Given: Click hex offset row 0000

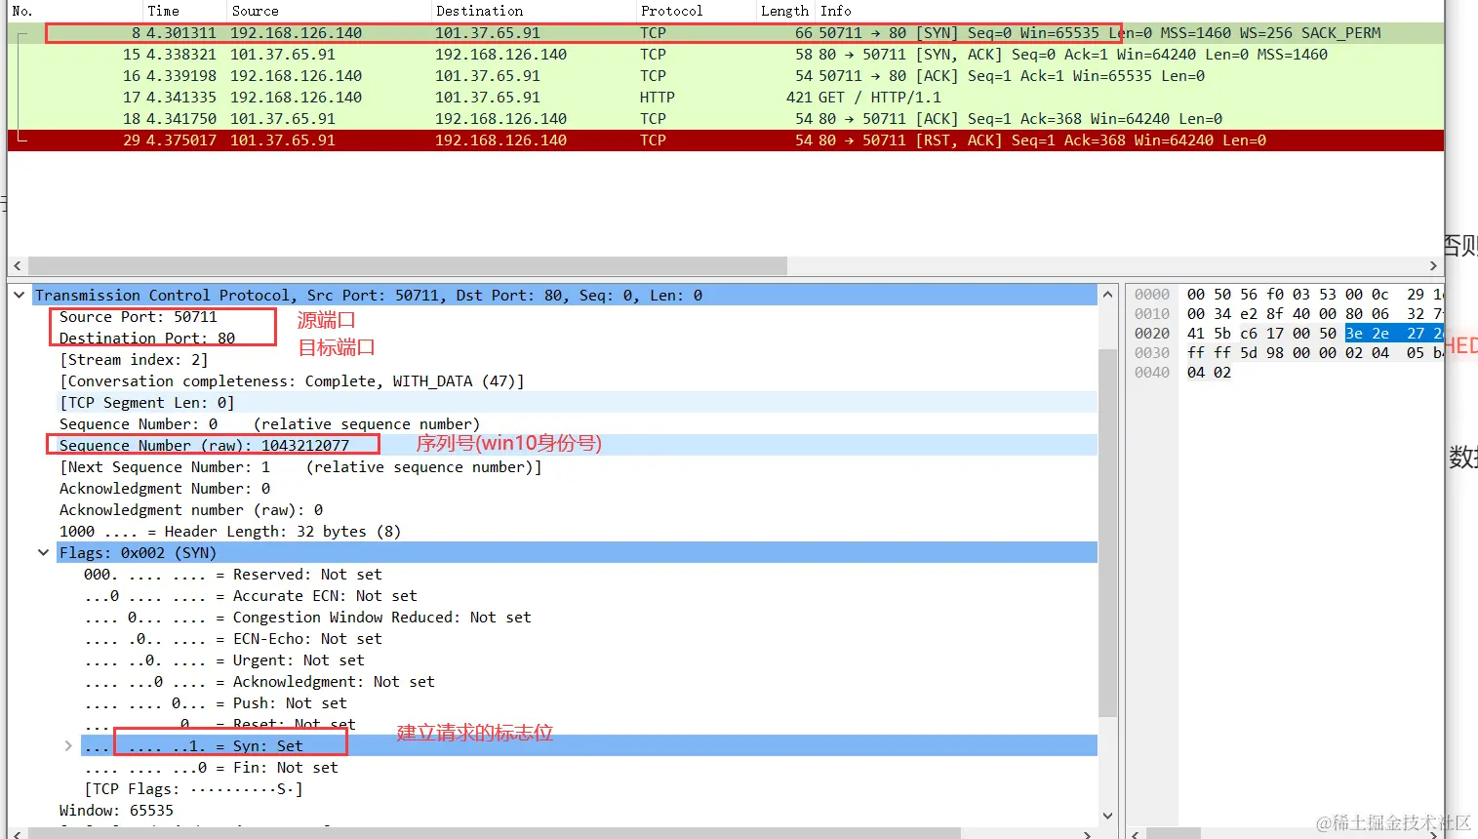Looking at the screenshot, I should pyautogui.click(x=1151, y=294).
